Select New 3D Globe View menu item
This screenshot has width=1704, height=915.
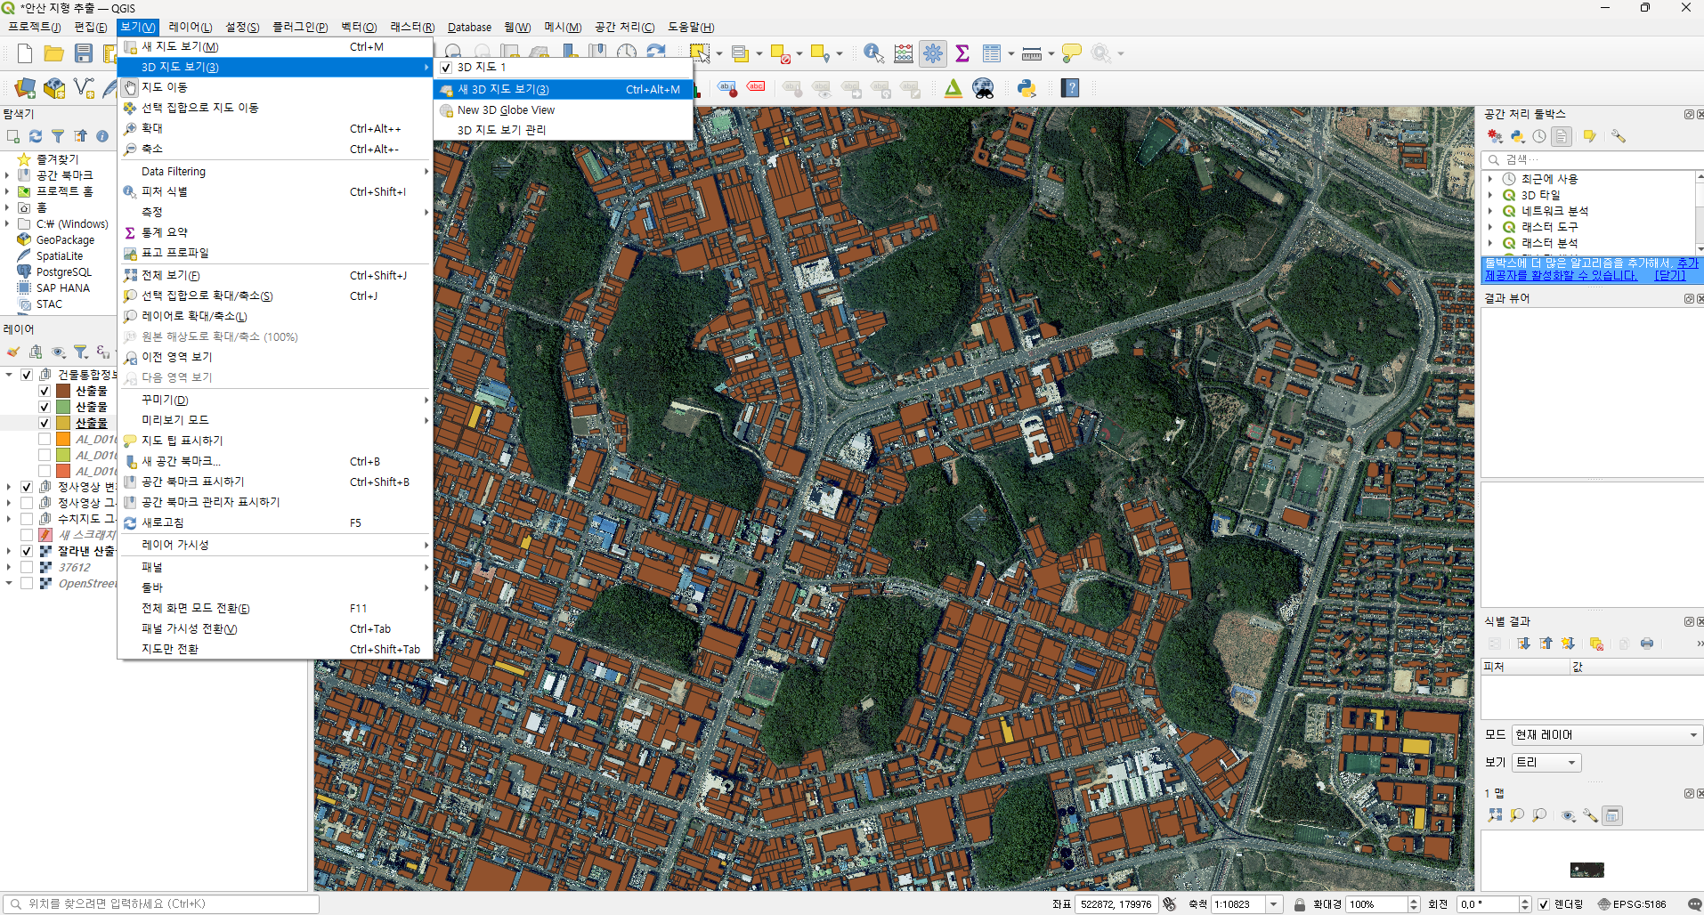506,110
